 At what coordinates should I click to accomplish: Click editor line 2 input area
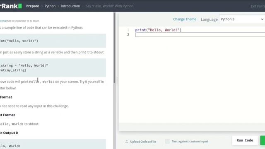[200, 35]
